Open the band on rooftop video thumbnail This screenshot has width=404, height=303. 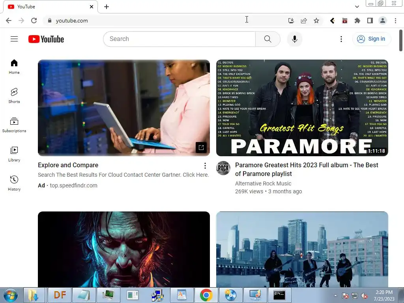click(x=302, y=249)
